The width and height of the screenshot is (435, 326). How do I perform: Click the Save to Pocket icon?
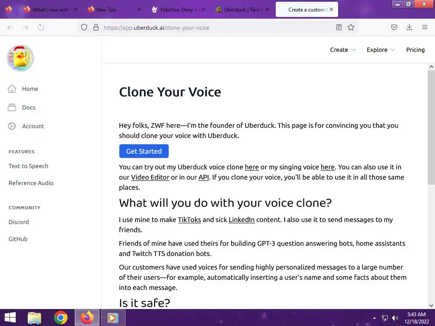pyautogui.click(x=394, y=27)
